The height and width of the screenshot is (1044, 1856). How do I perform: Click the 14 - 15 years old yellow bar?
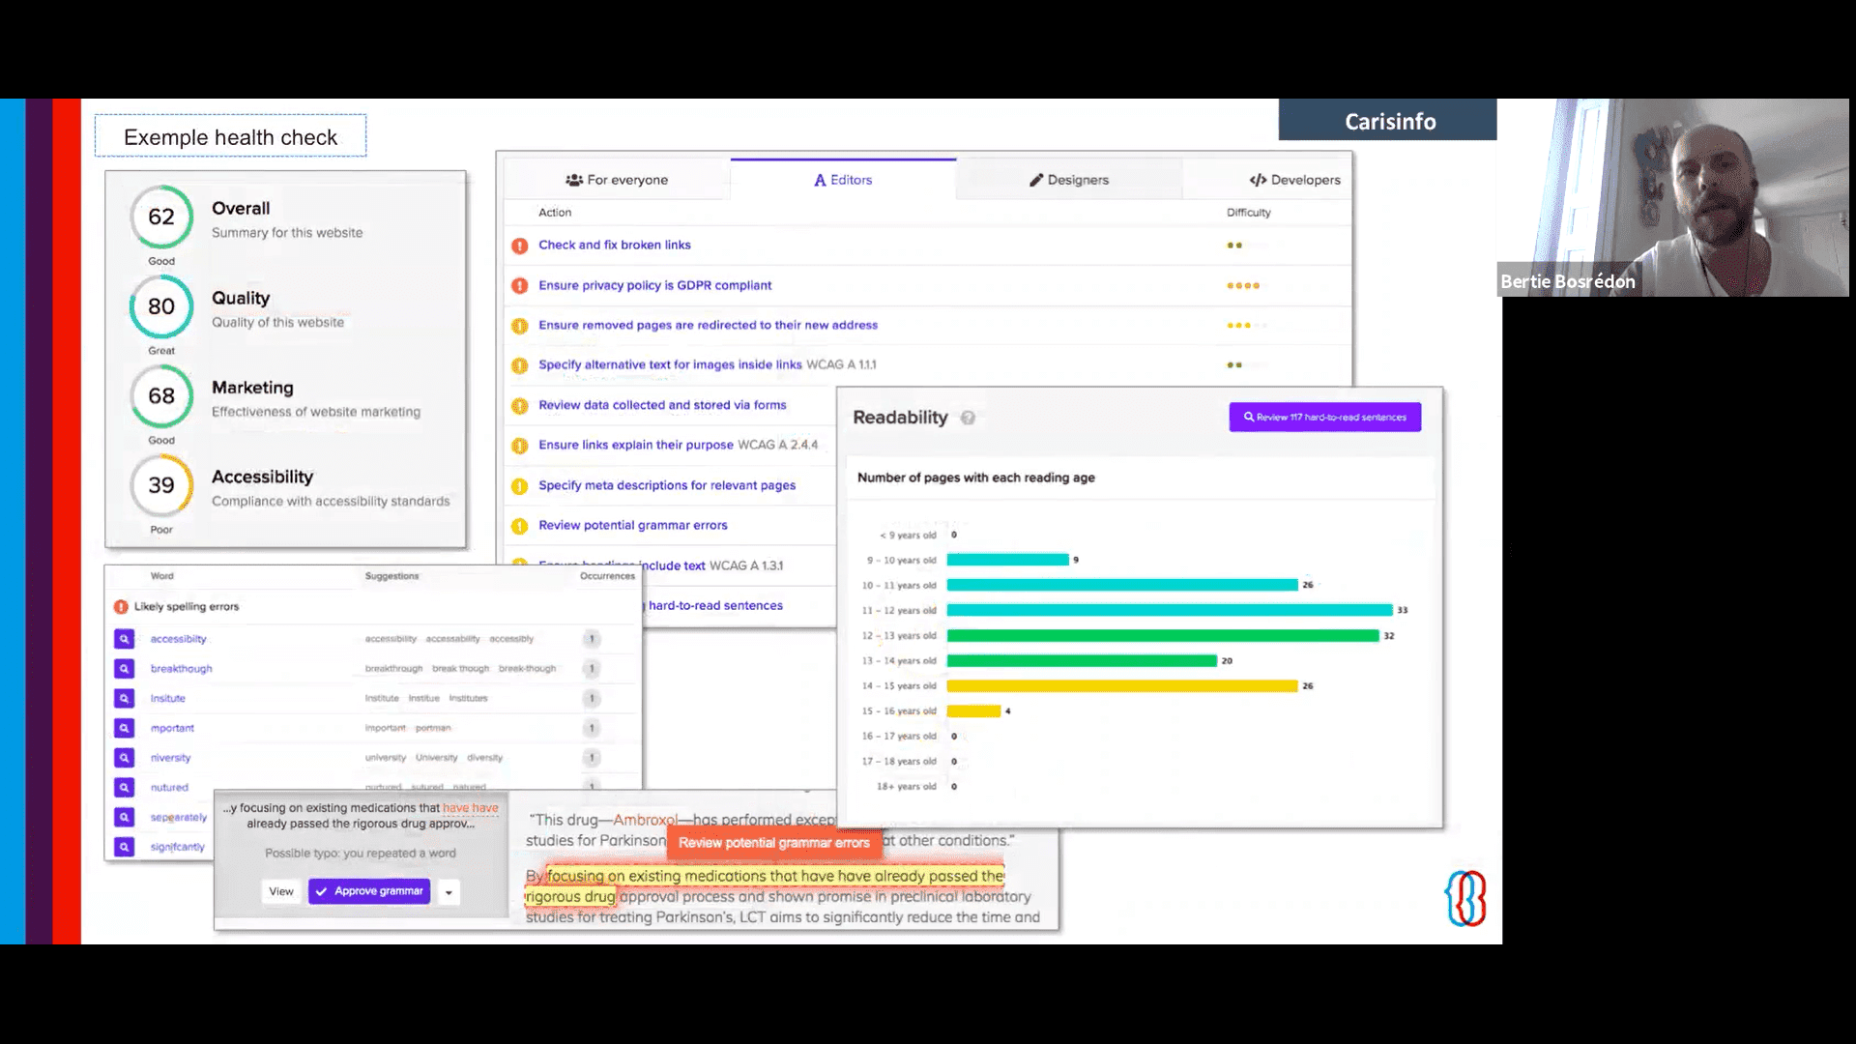pos(1122,685)
